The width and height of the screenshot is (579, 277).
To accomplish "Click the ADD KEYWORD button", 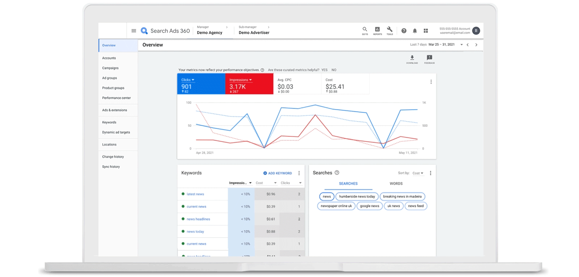I will coord(278,173).
